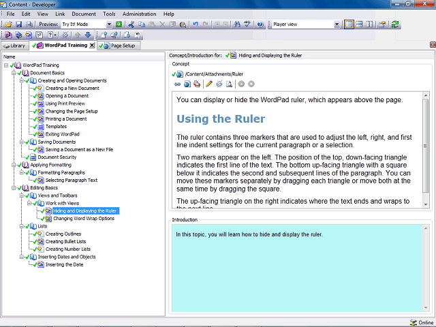Click Introduction pane scroll up arrow
Viewport: 436px width, 327px height.
[425, 228]
